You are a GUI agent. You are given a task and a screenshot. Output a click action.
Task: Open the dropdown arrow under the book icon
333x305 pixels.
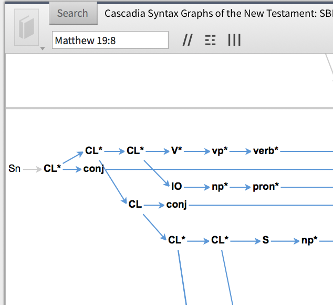(42, 49)
